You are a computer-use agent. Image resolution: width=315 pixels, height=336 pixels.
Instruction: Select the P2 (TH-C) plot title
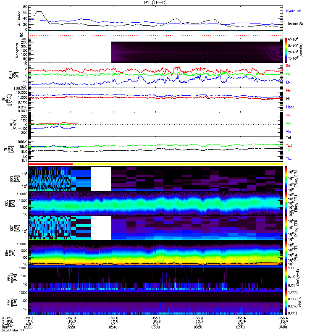pyautogui.click(x=155, y=3)
